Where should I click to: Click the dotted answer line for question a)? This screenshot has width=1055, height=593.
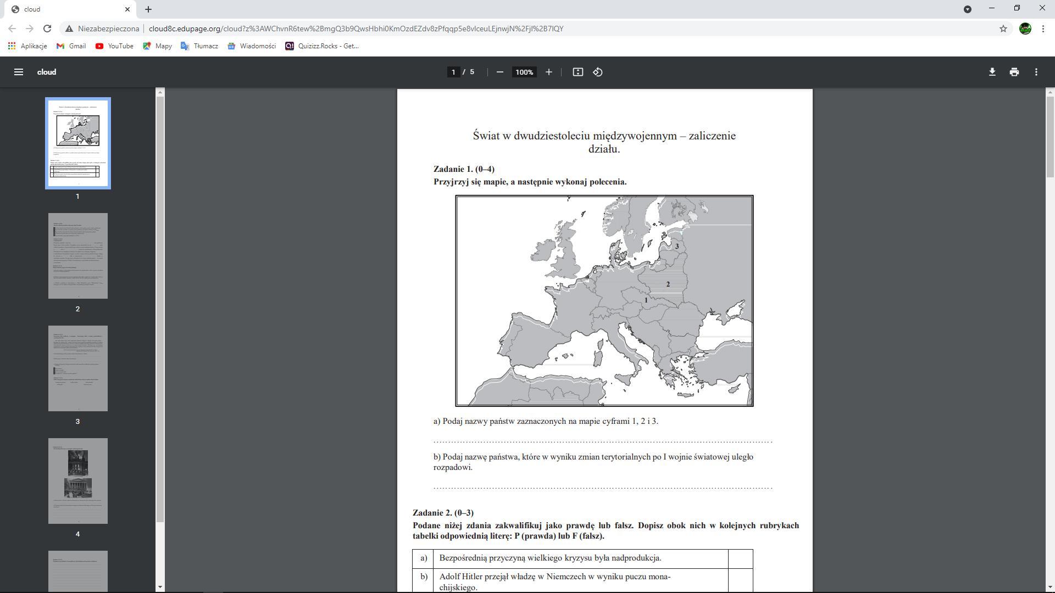(603, 441)
